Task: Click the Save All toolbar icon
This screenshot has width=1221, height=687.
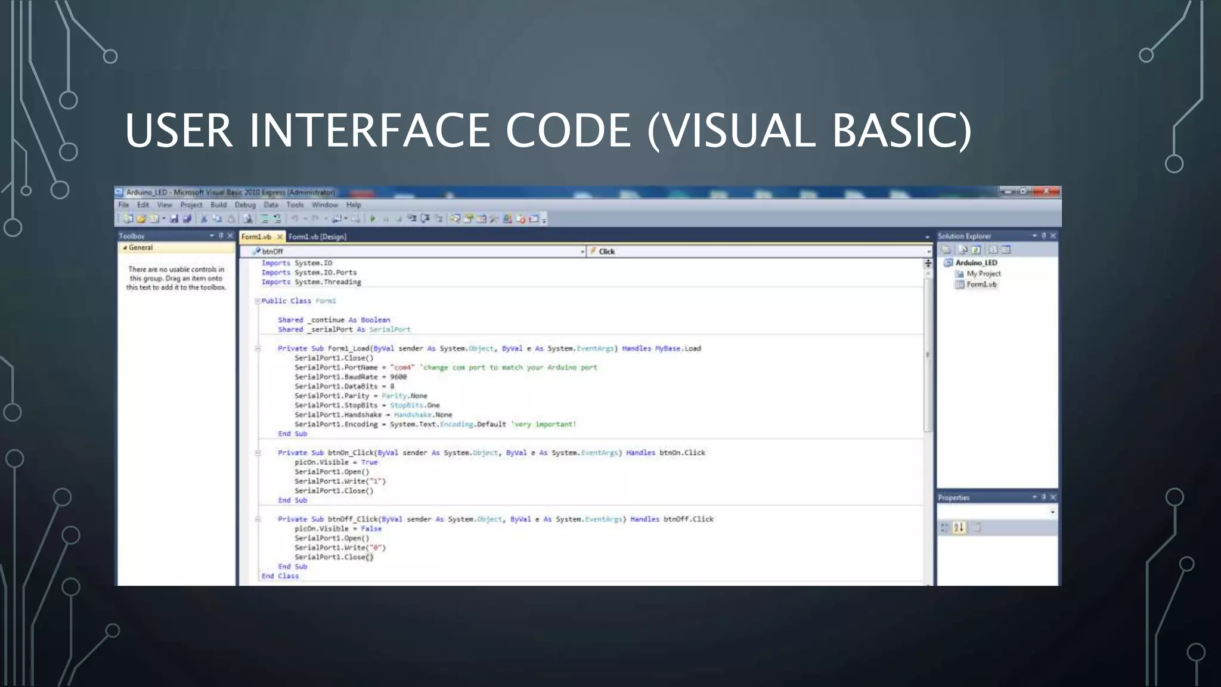Action: tap(187, 219)
